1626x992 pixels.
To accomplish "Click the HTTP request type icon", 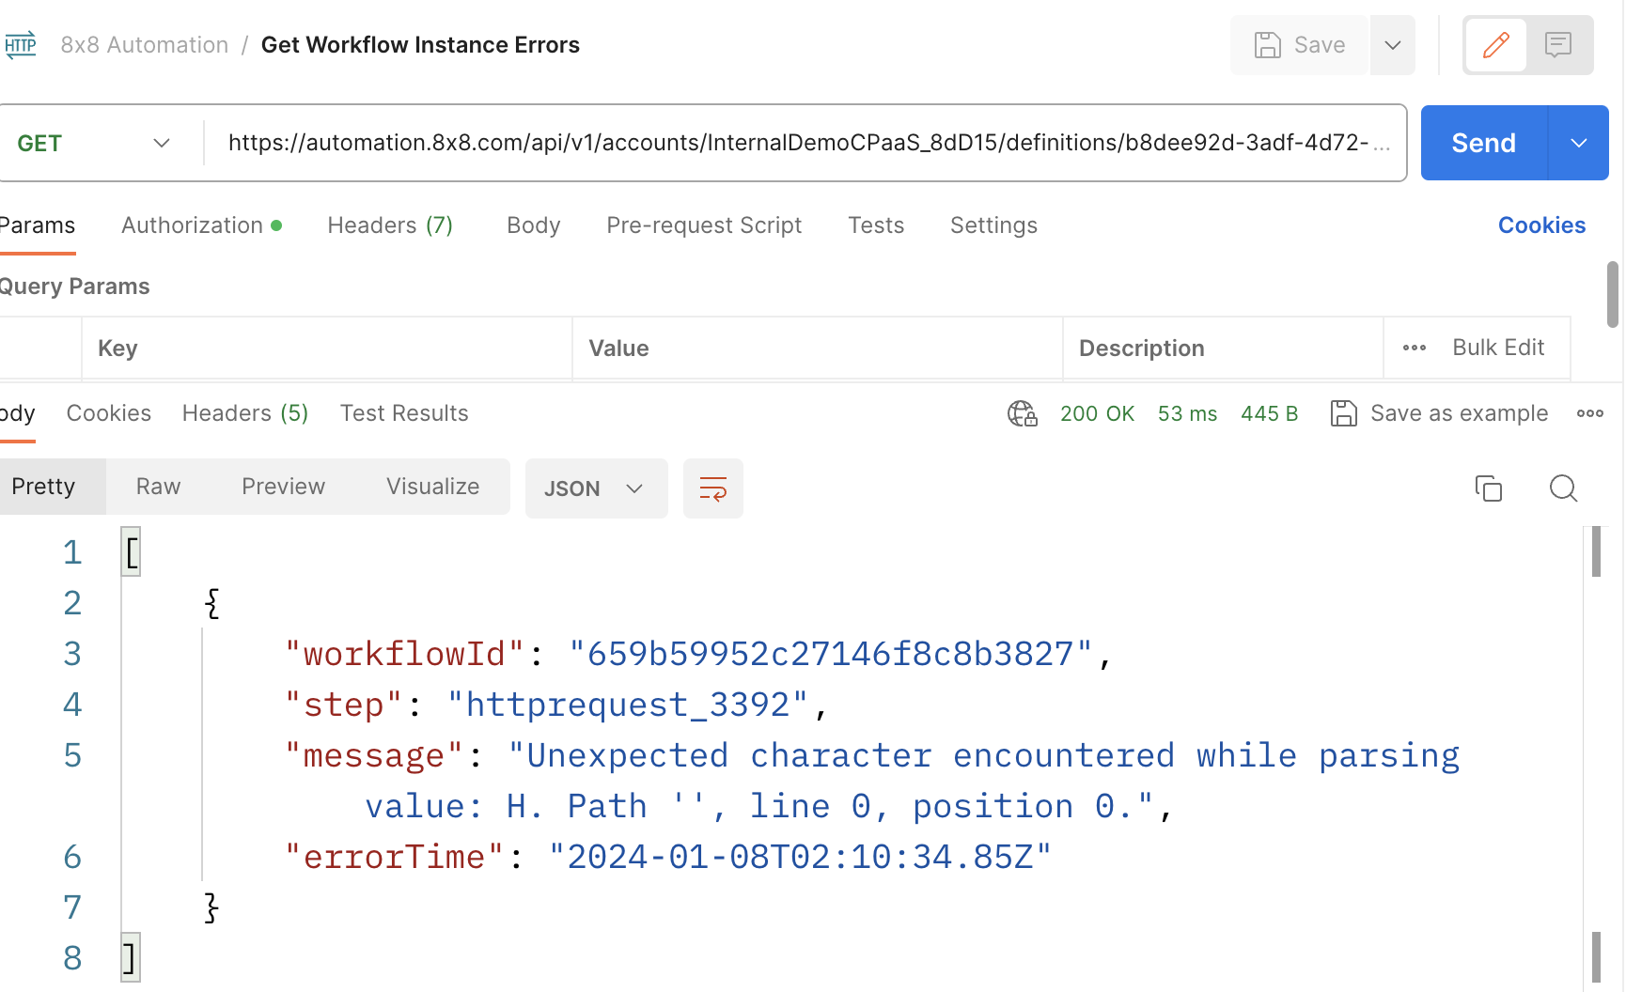I will coord(21,45).
